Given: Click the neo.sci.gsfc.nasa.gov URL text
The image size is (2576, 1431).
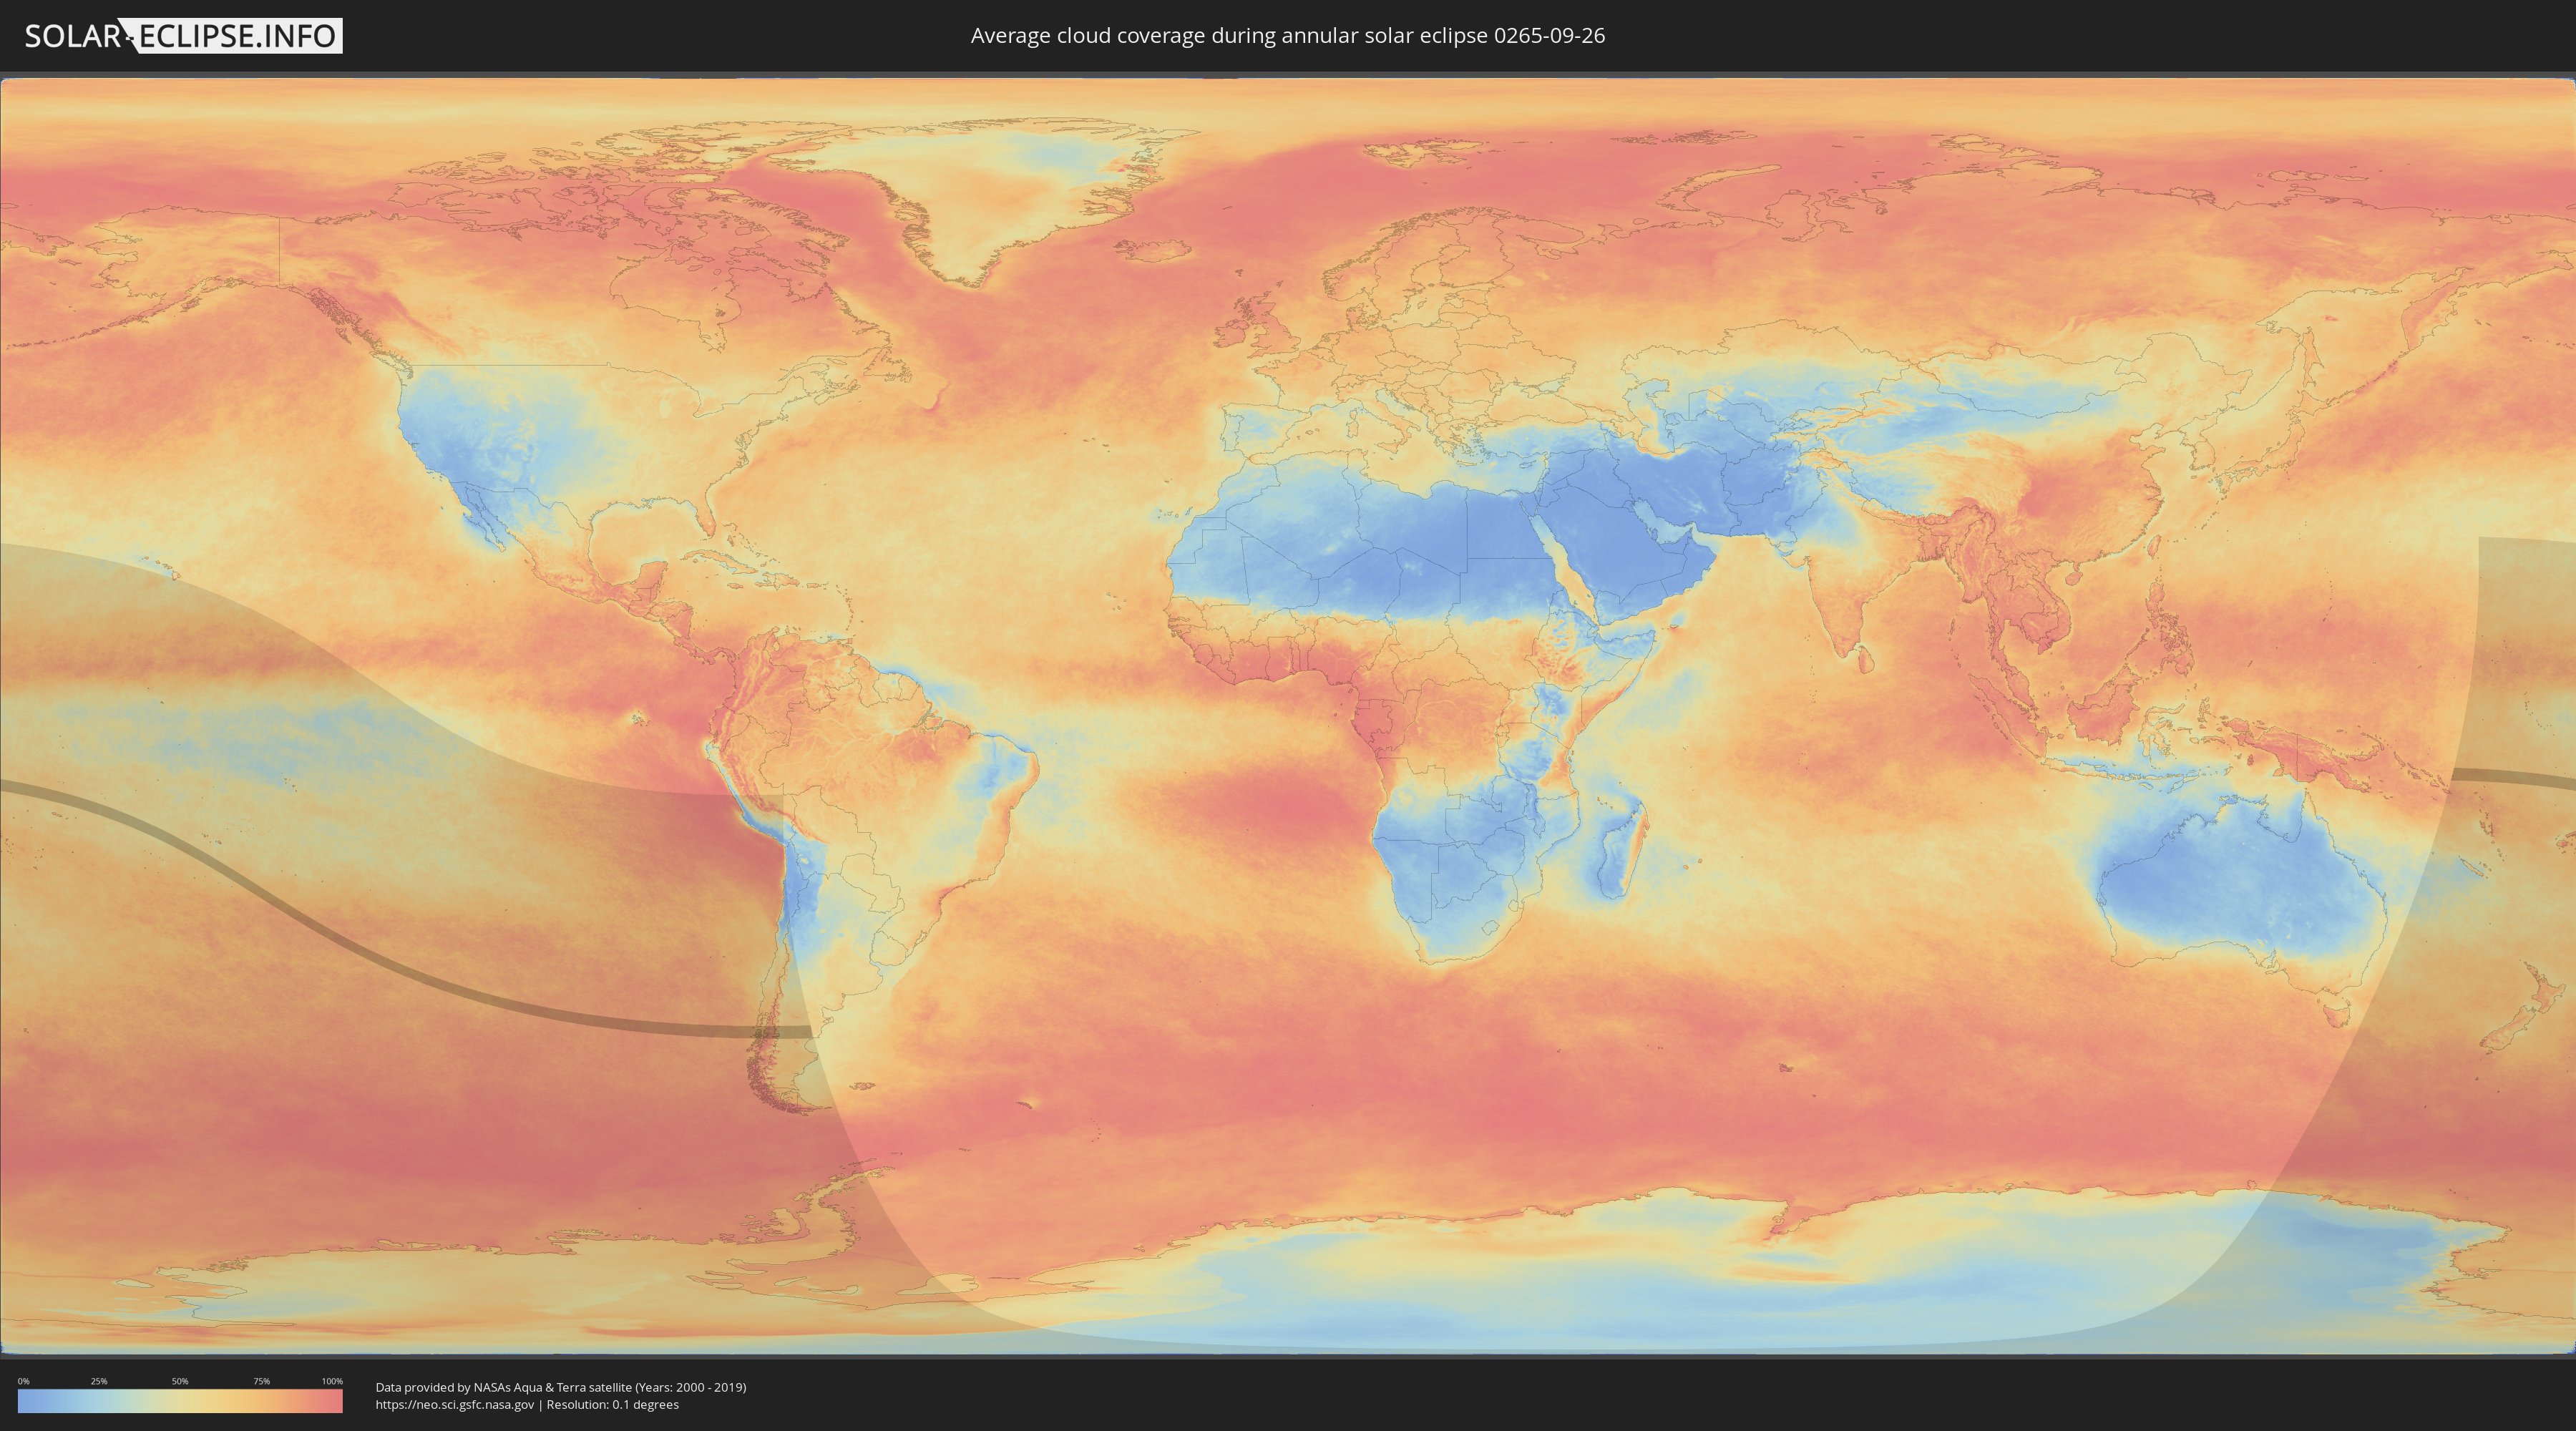Looking at the screenshot, I should [x=455, y=1405].
